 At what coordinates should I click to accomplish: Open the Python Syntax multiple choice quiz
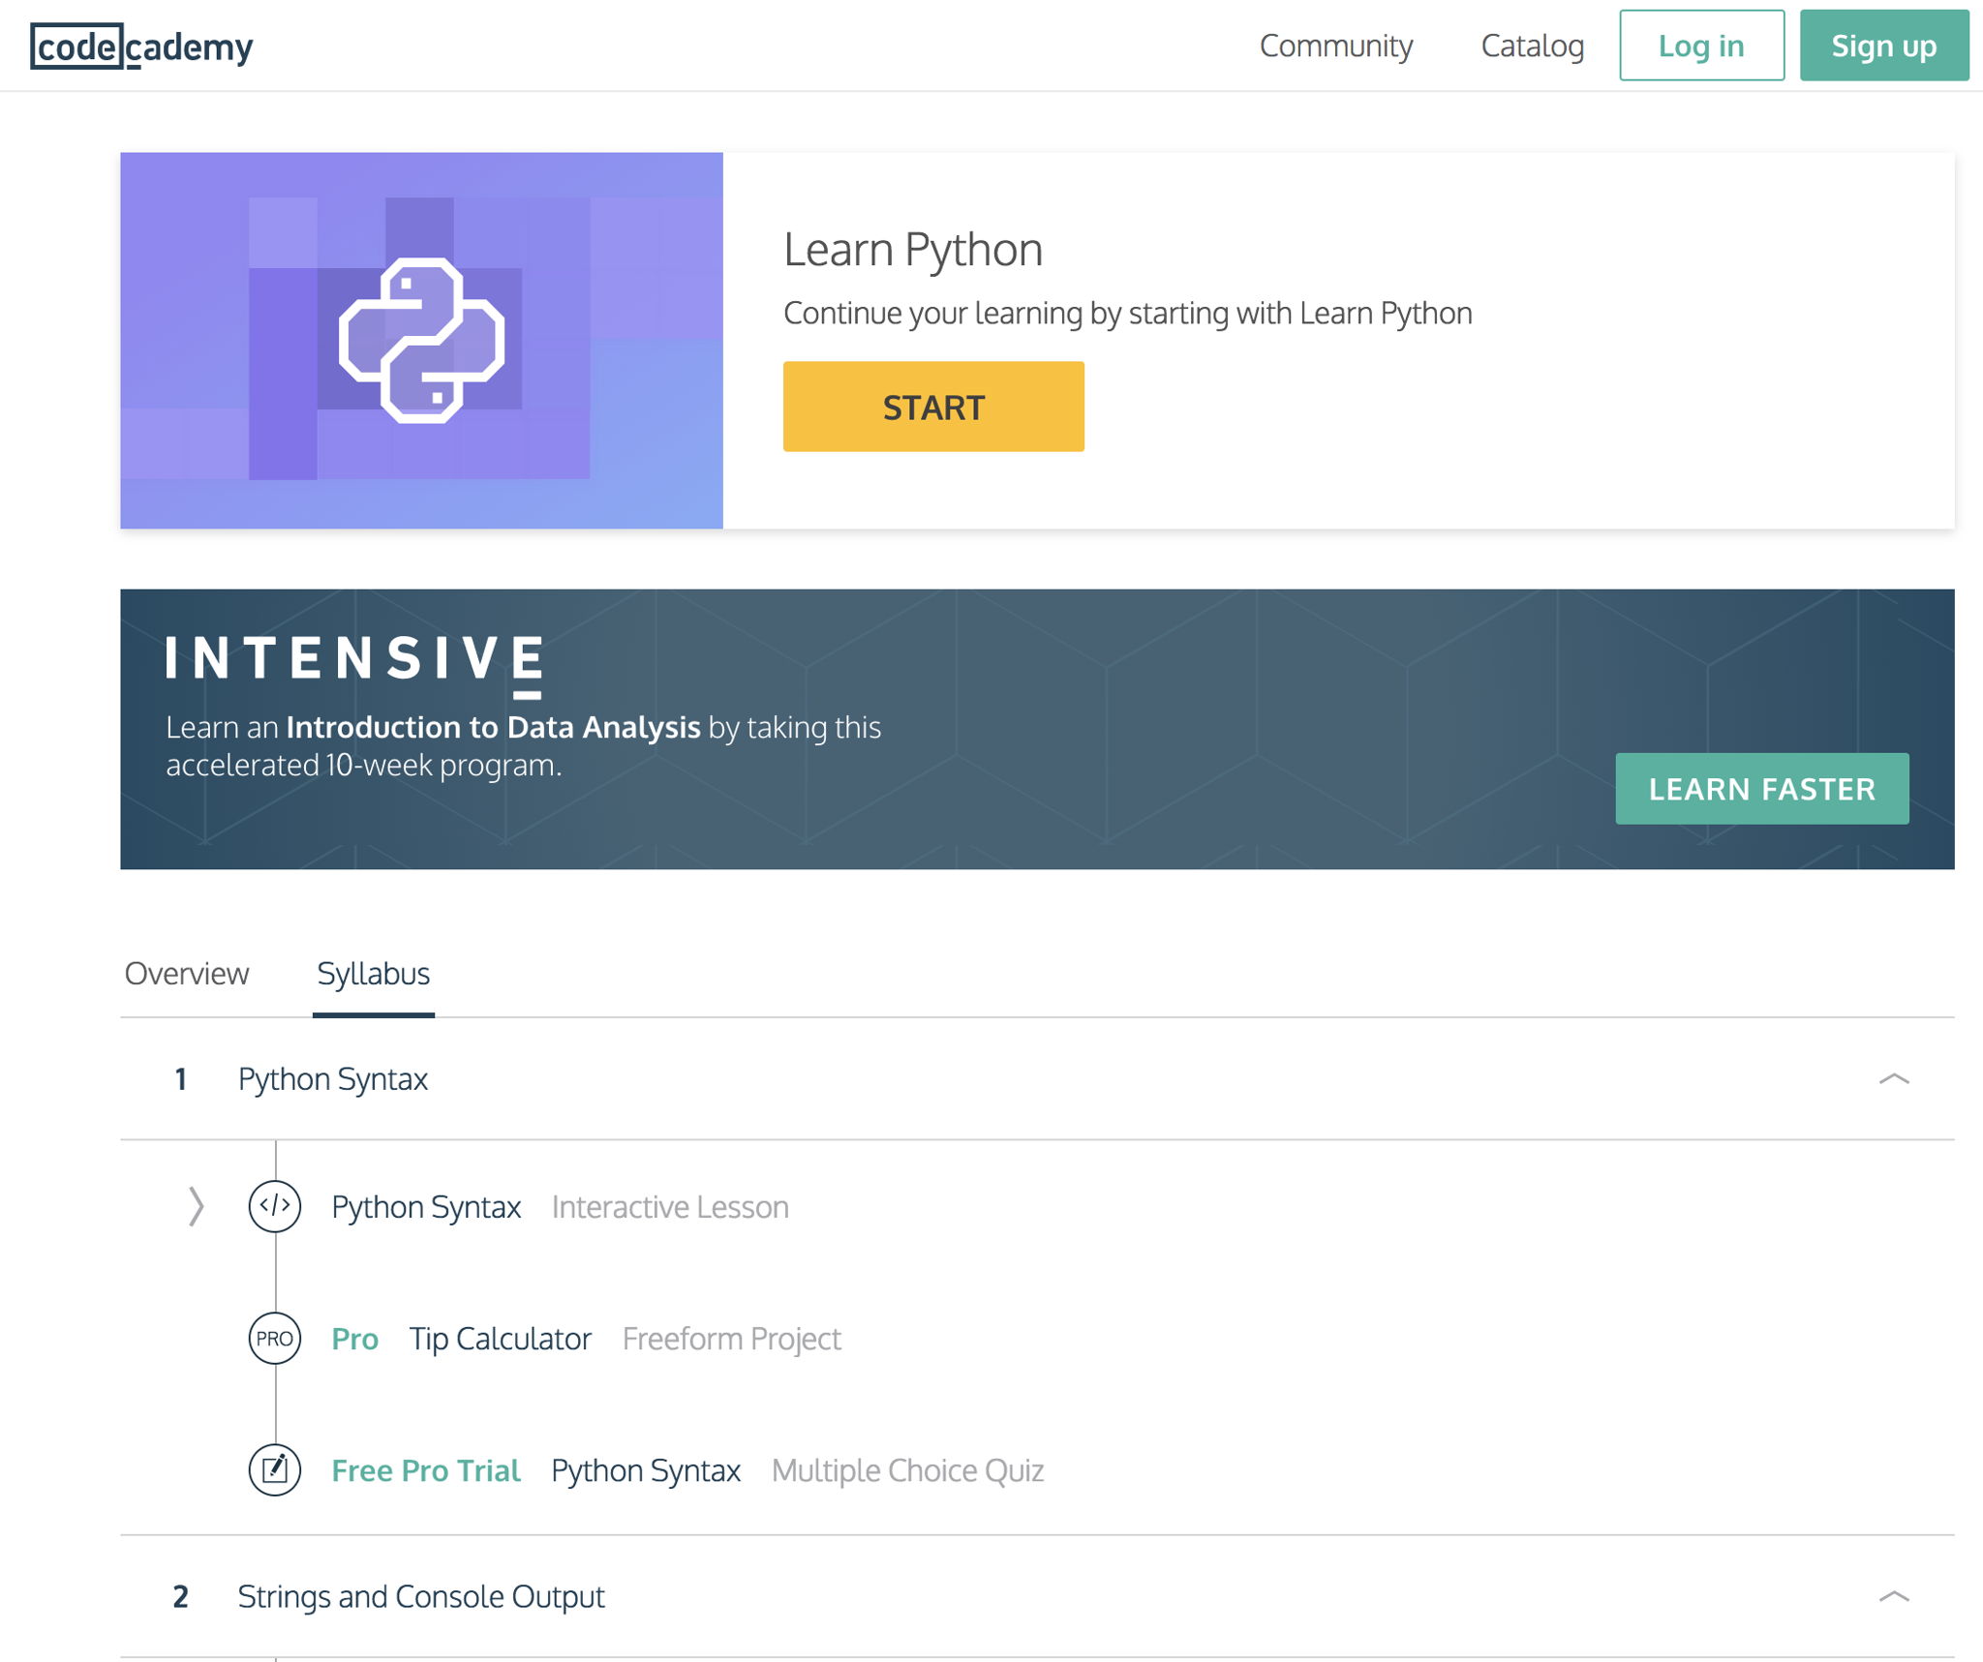(646, 1470)
